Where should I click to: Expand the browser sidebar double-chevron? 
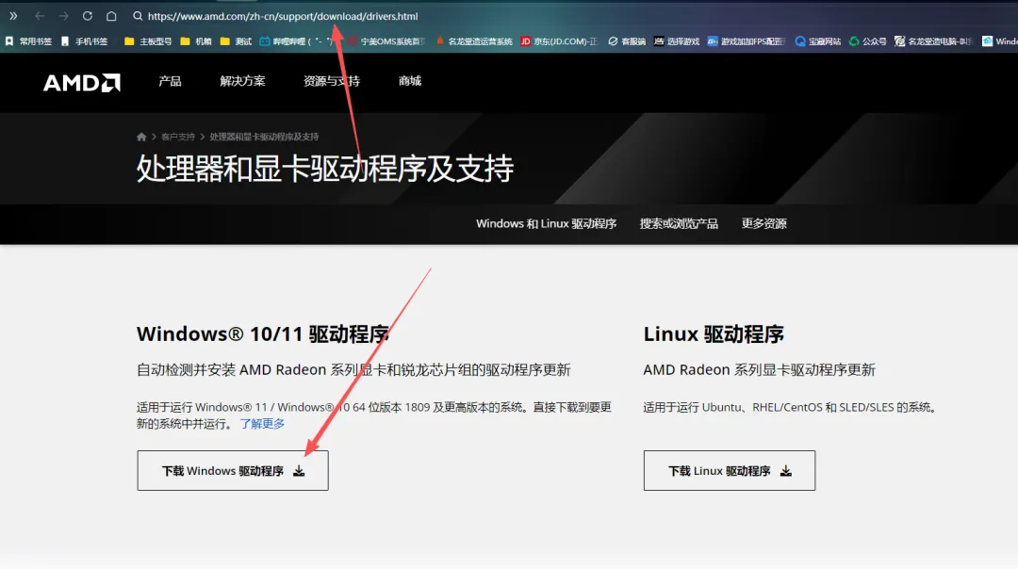[x=13, y=16]
